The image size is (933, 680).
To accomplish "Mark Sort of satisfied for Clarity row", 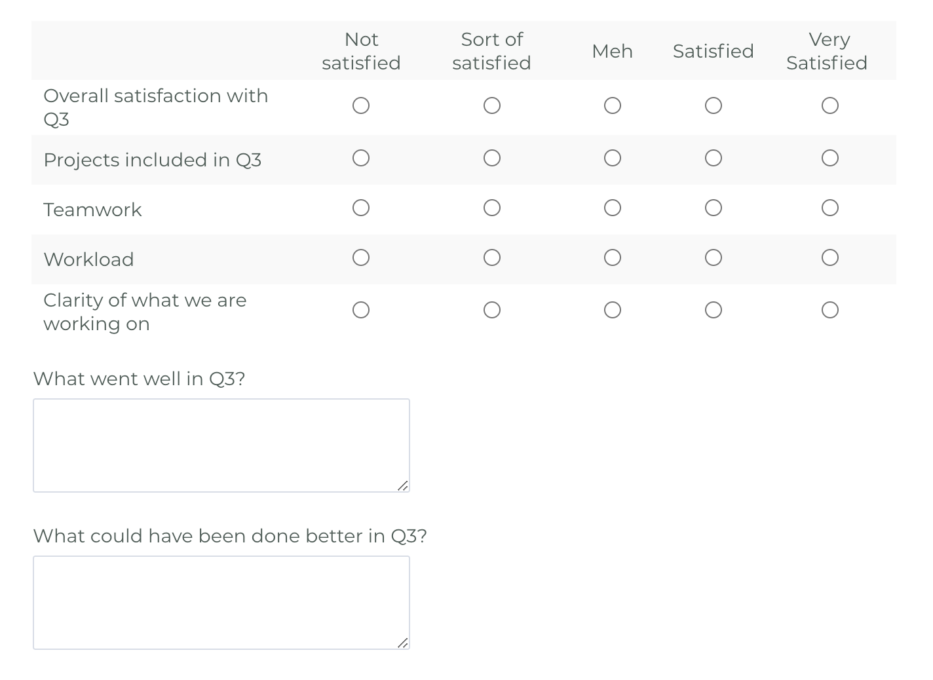I will coord(492,310).
